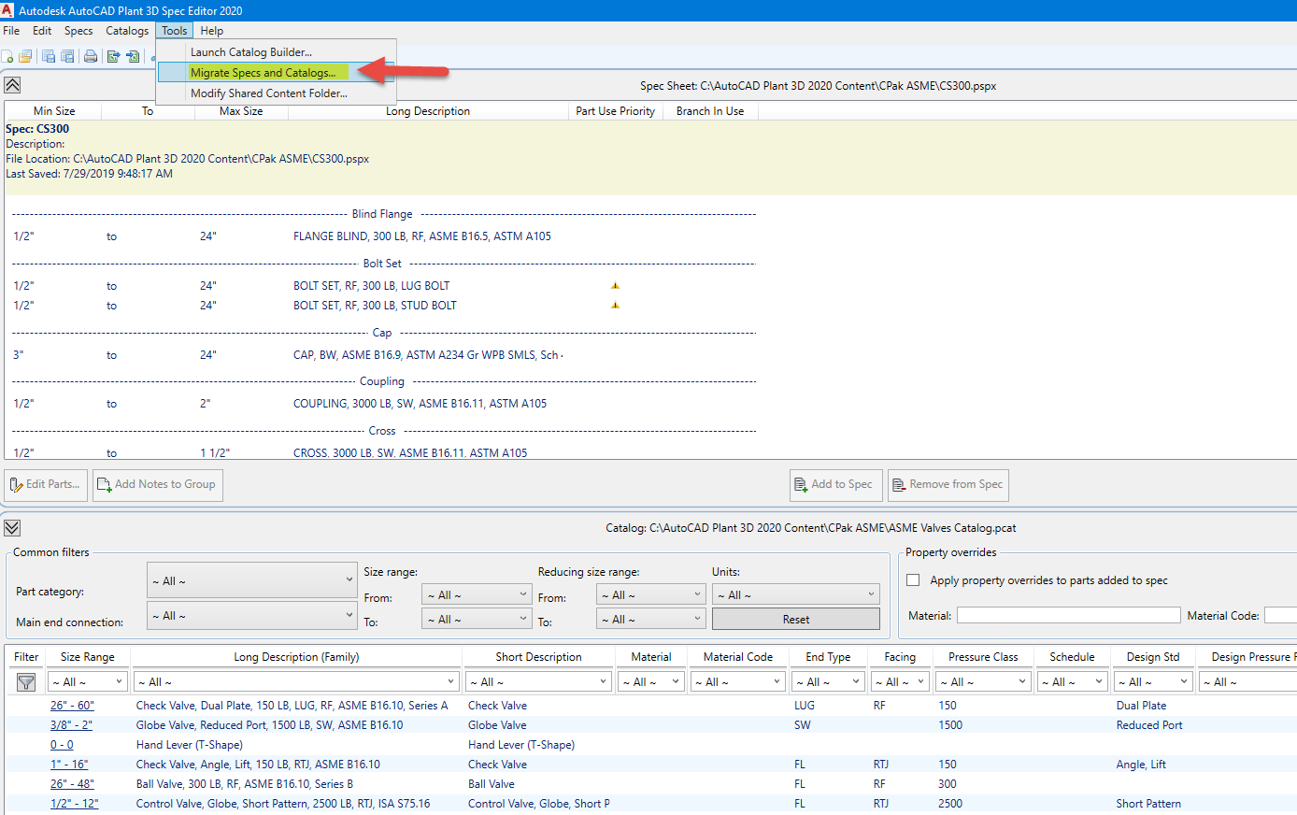Open Pressure Class column filter dropdown
Screen dimensions: 1297x815
pyautogui.click(x=984, y=682)
